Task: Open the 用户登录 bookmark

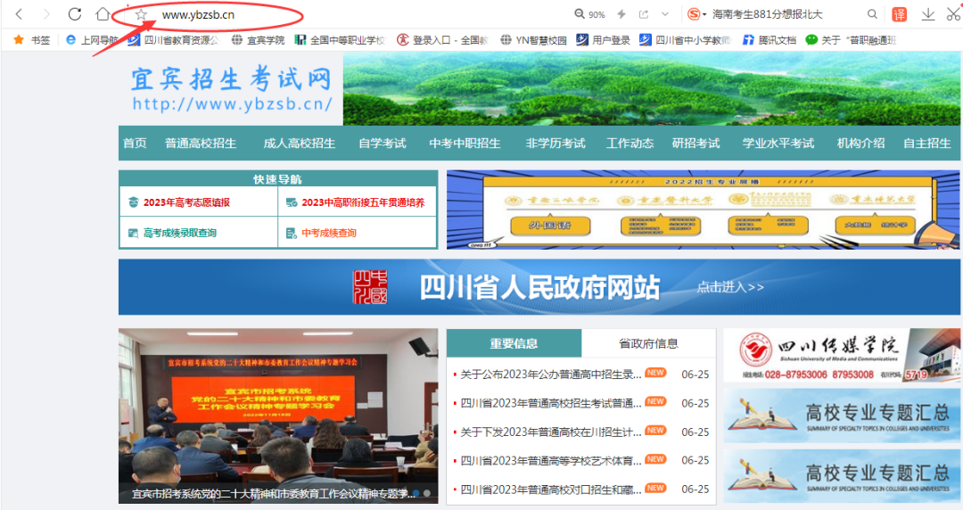Action: (603, 40)
